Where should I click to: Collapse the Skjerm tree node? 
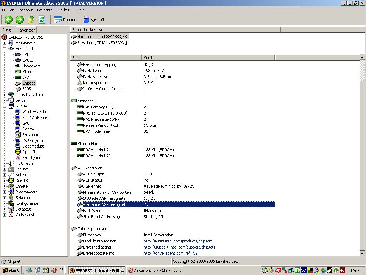point(4,106)
